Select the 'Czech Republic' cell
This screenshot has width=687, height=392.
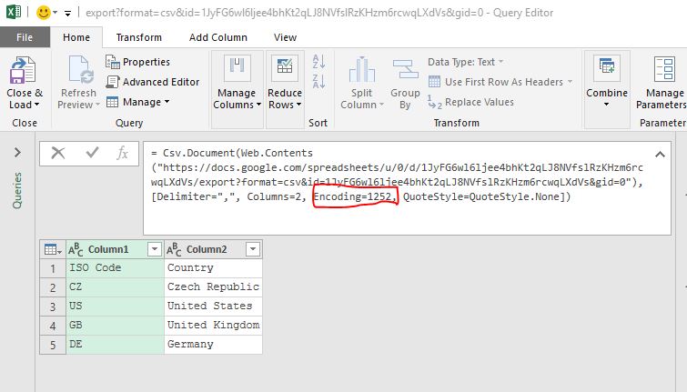213,287
